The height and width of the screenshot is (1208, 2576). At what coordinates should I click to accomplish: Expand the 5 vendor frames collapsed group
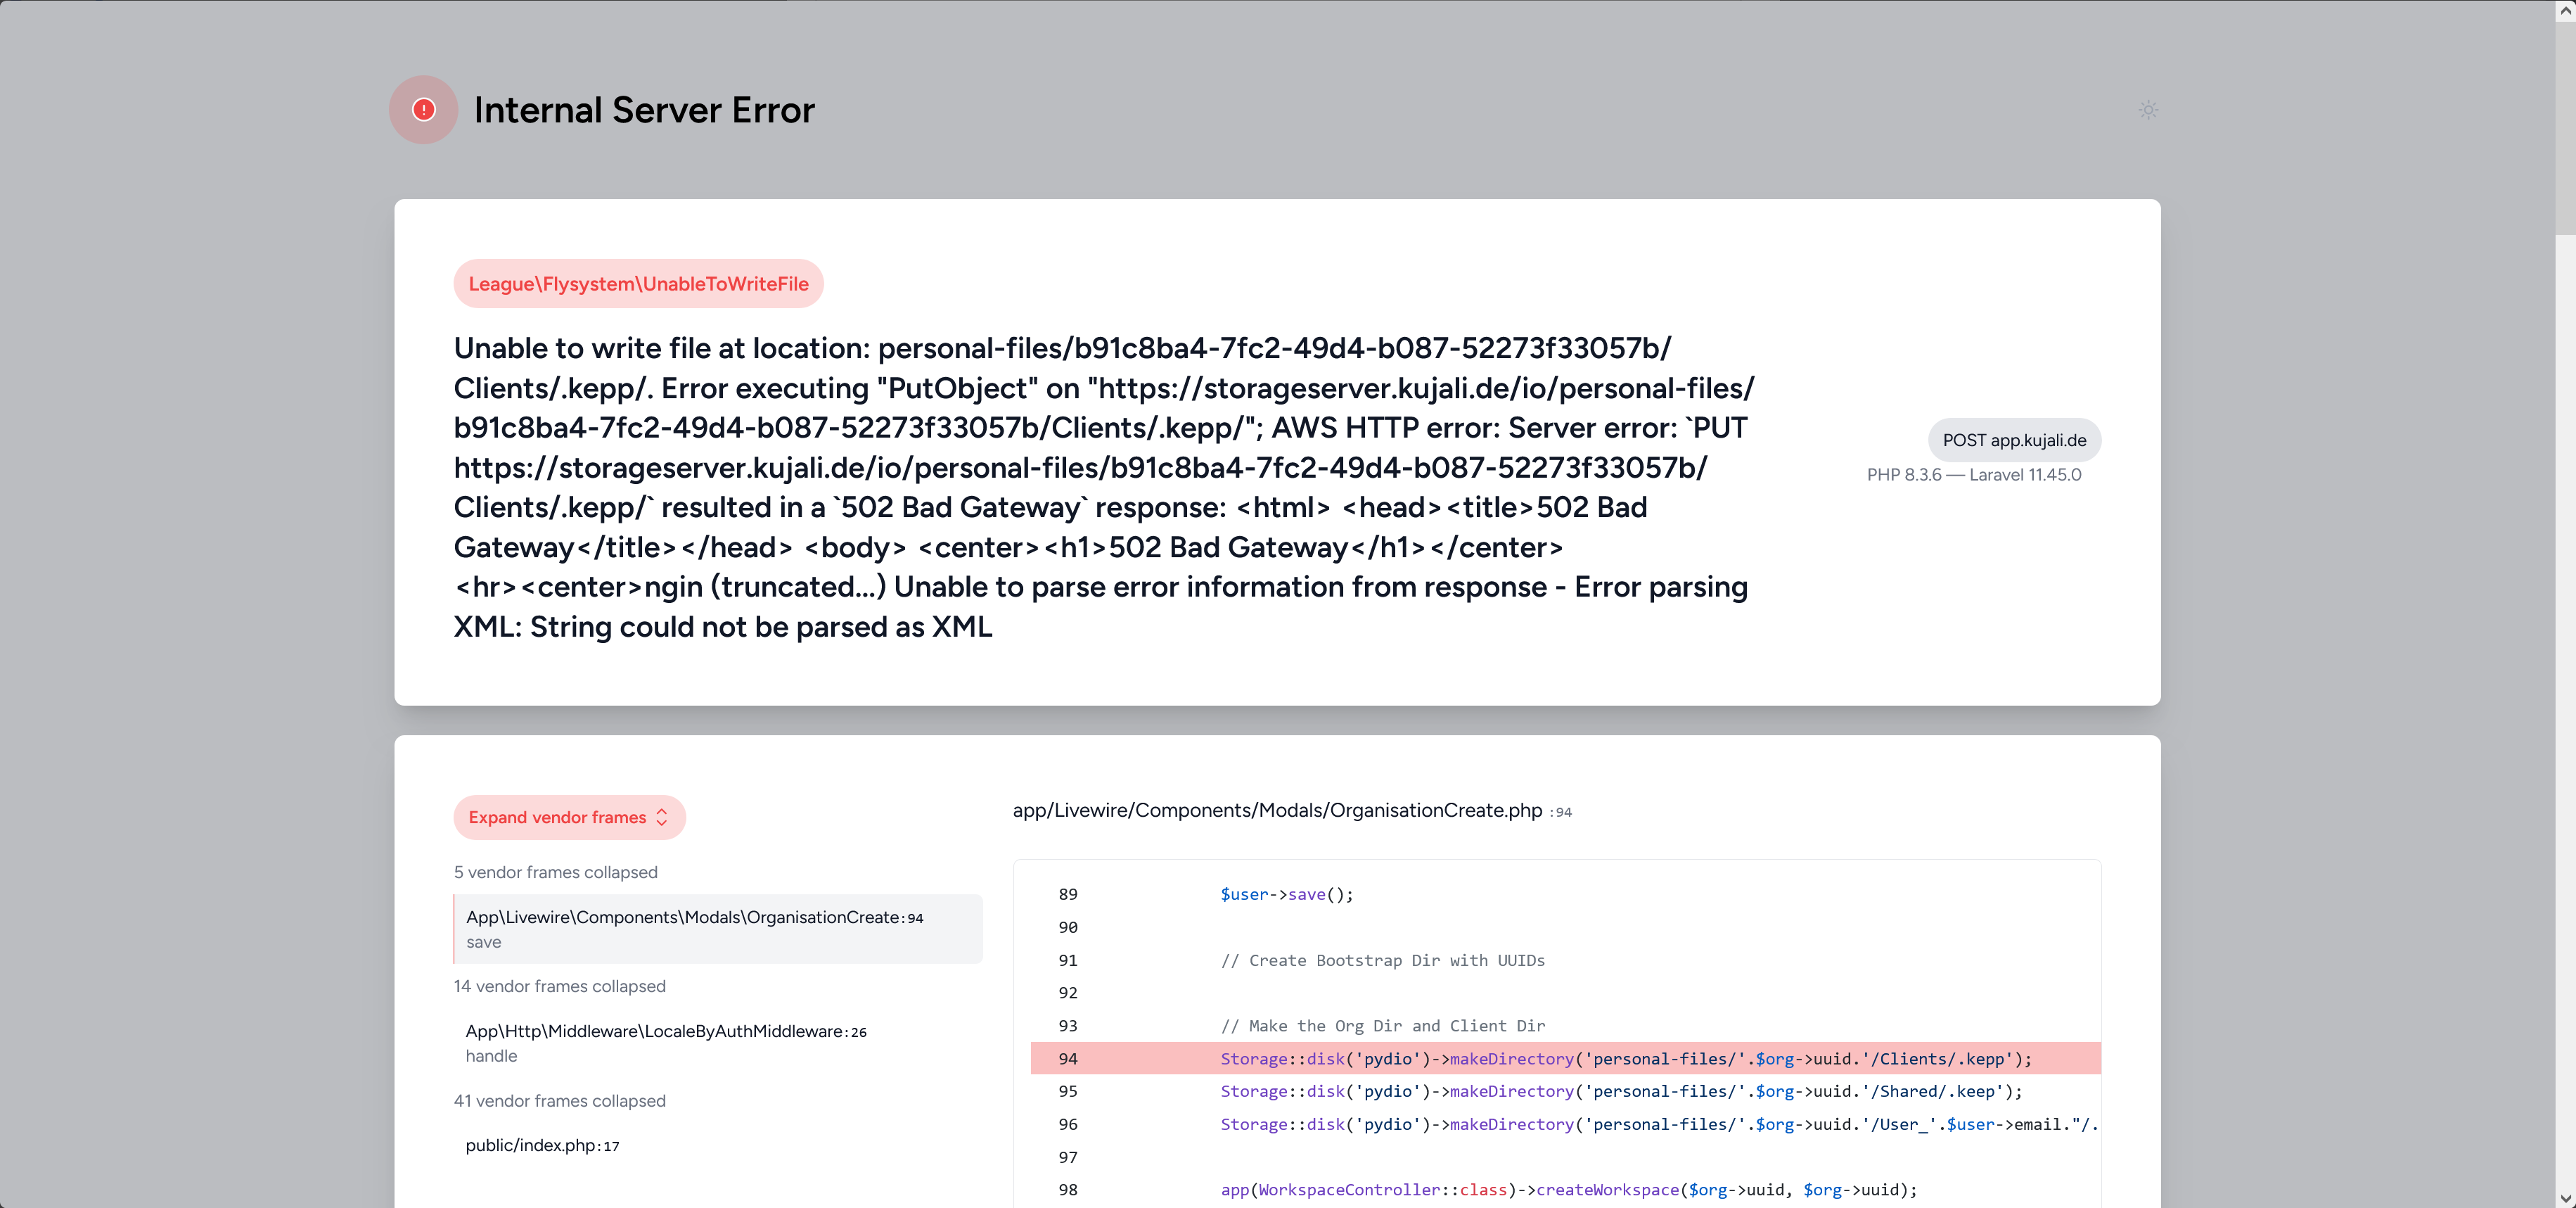point(555,872)
